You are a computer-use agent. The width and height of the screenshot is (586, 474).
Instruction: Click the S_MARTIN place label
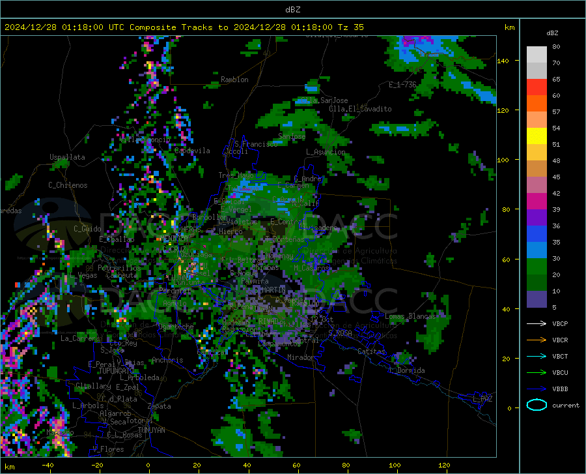pyautogui.click(x=270, y=290)
